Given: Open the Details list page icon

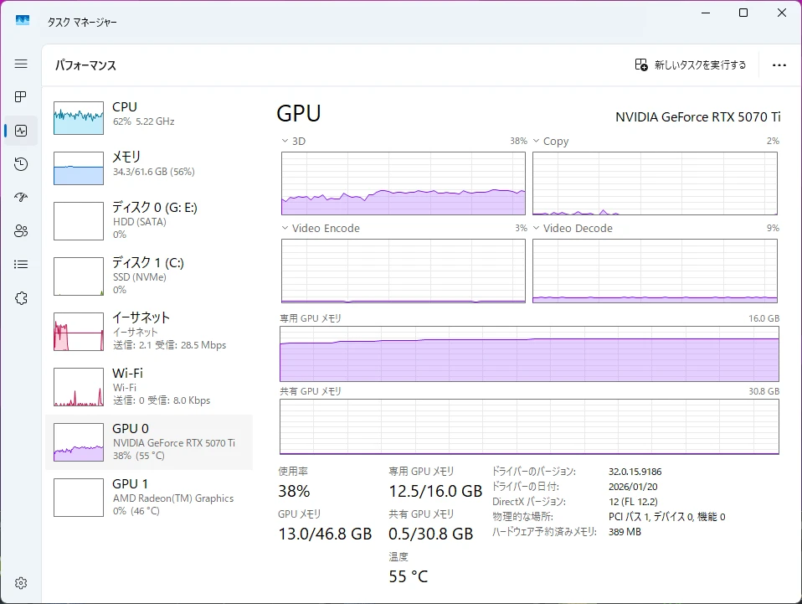Looking at the screenshot, I should click(21, 265).
